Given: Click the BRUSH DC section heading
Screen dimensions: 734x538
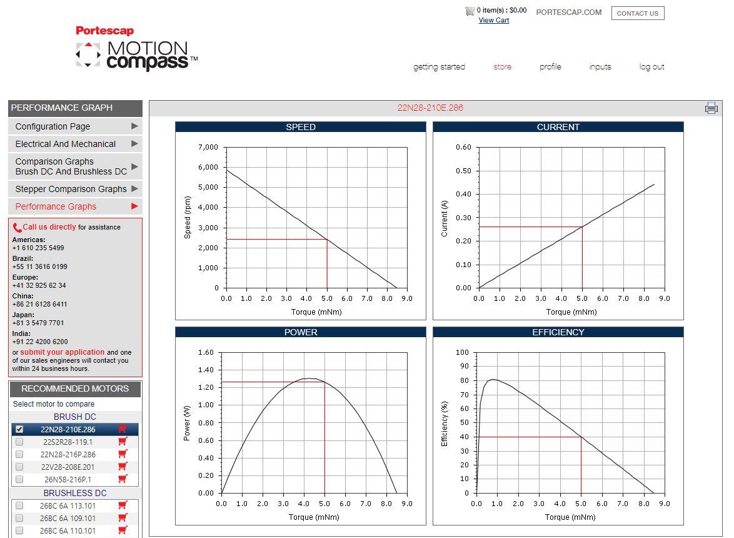Looking at the screenshot, I should point(75,417).
